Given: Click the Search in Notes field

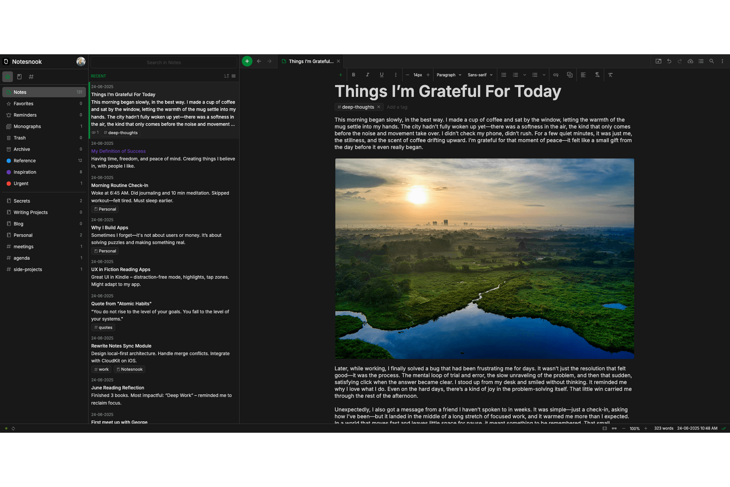Looking at the screenshot, I should [164, 63].
